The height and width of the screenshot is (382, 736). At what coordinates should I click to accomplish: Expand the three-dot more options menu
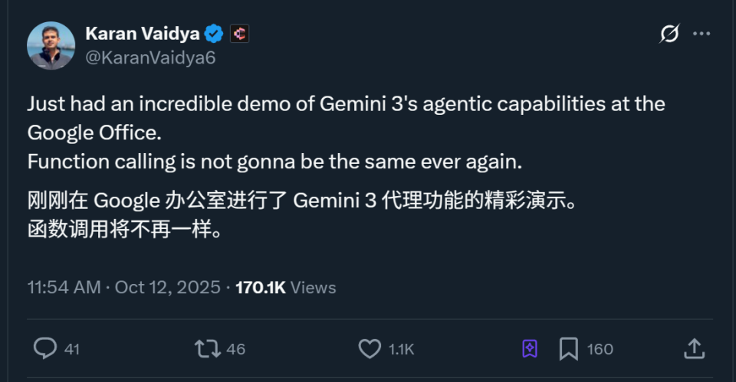point(701,34)
